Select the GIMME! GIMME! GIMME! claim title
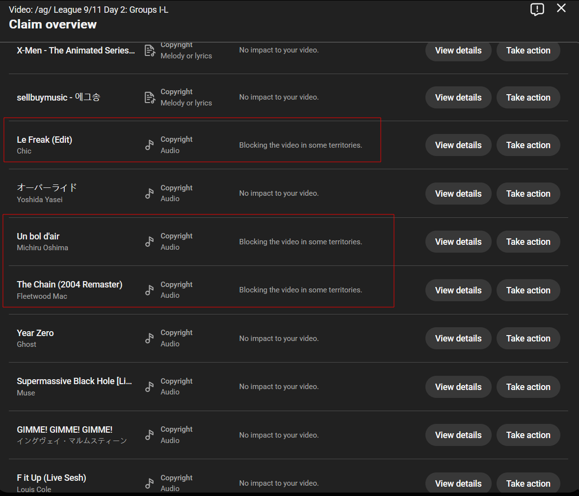The height and width of the screenshot is (496, 579). [x=65, y=429]
